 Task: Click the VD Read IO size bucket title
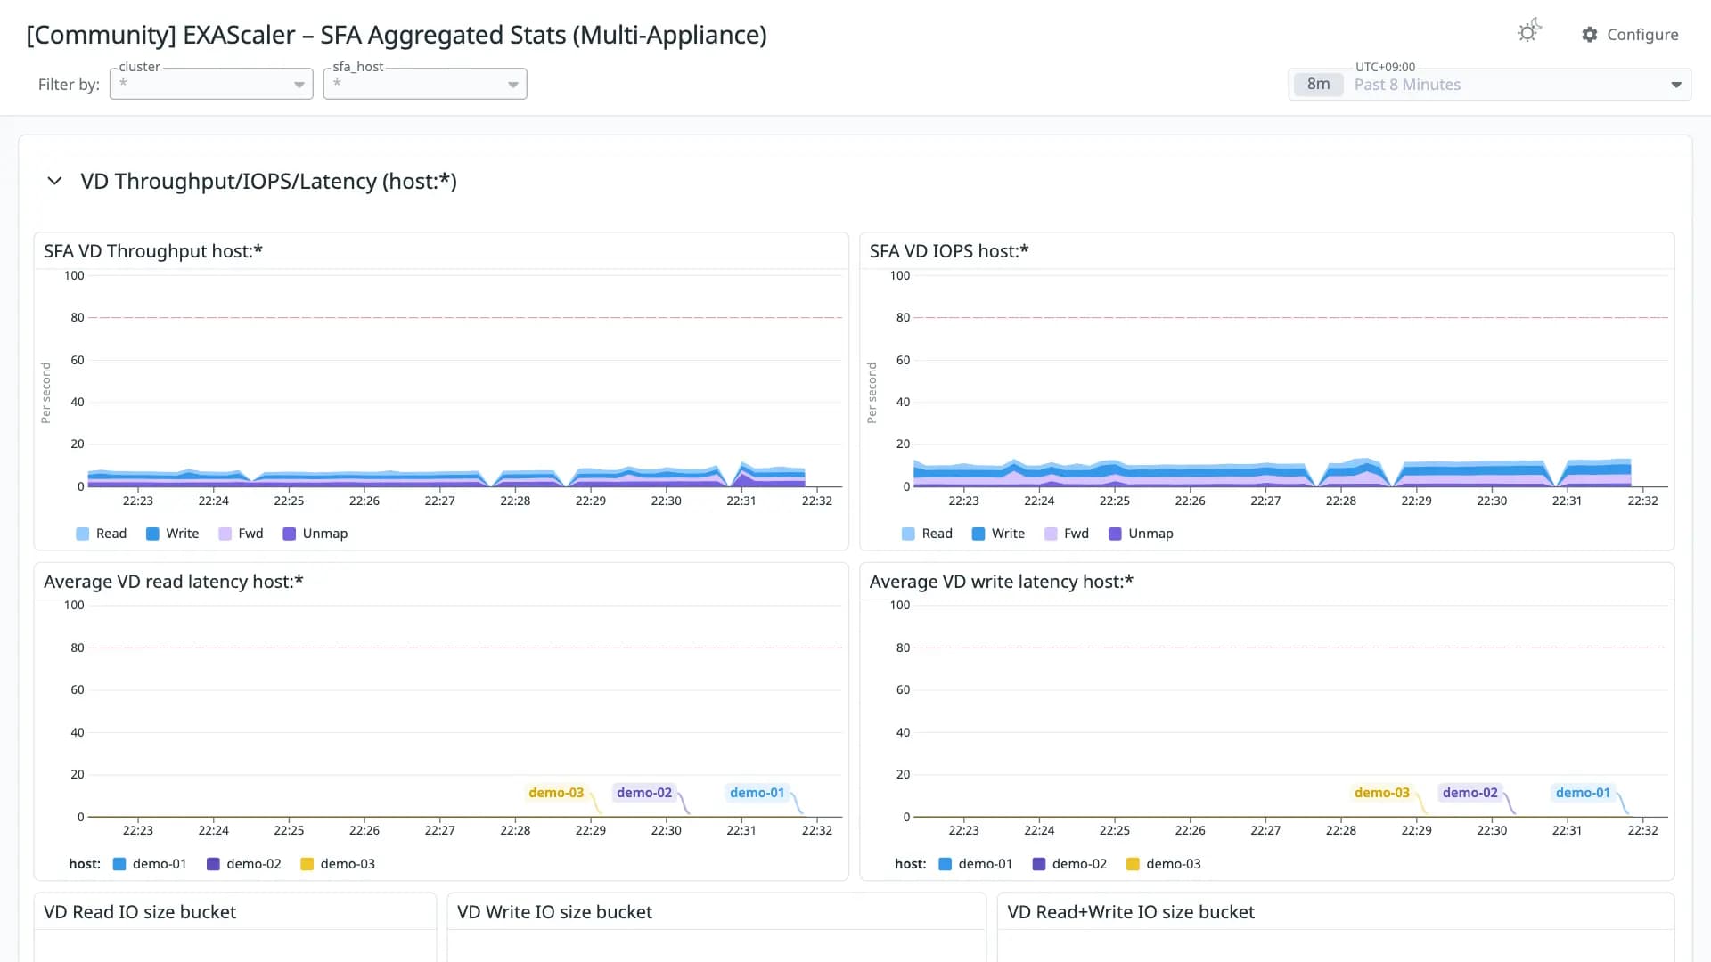(x=140, y=912)
